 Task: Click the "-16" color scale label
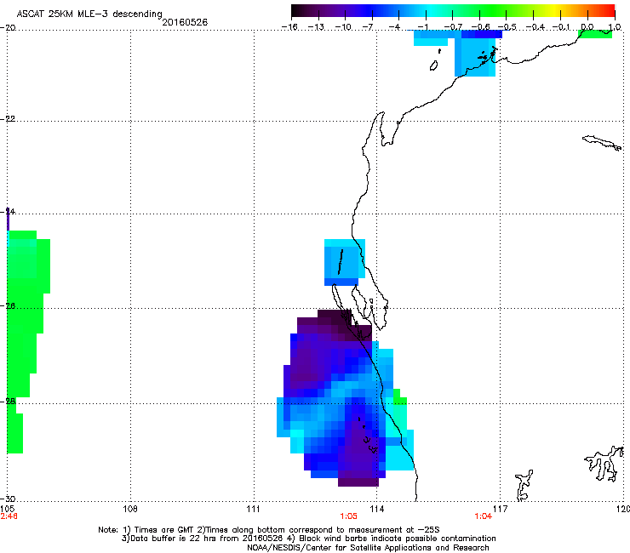pyautogui.click(x=289, y=27)
